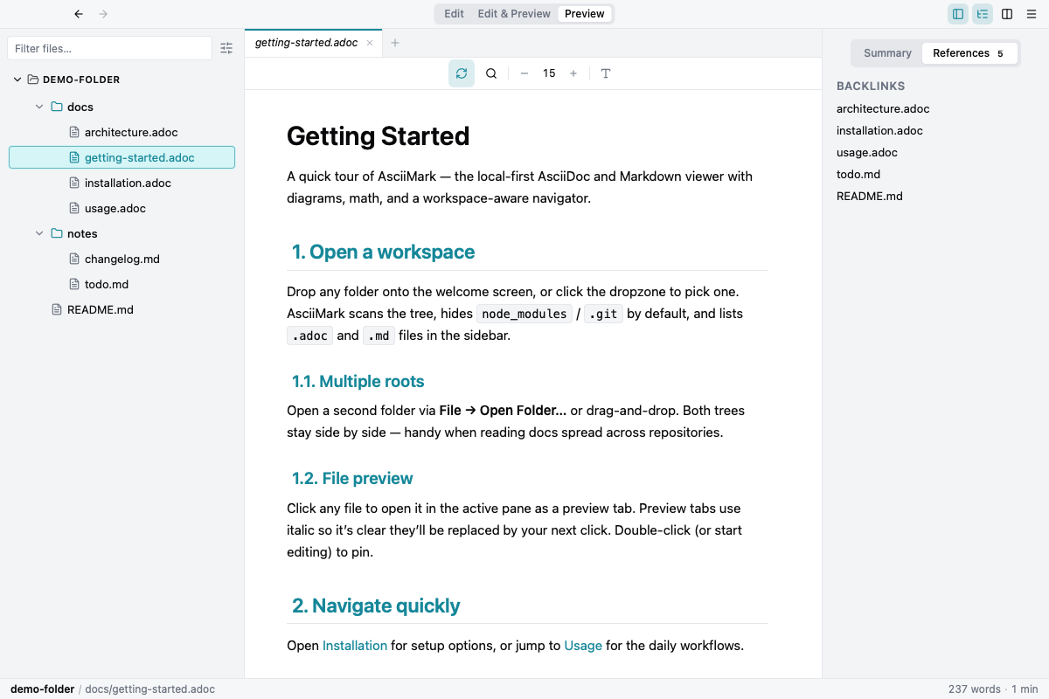
Task: Open README.md backlink
Action: point(870,197)
